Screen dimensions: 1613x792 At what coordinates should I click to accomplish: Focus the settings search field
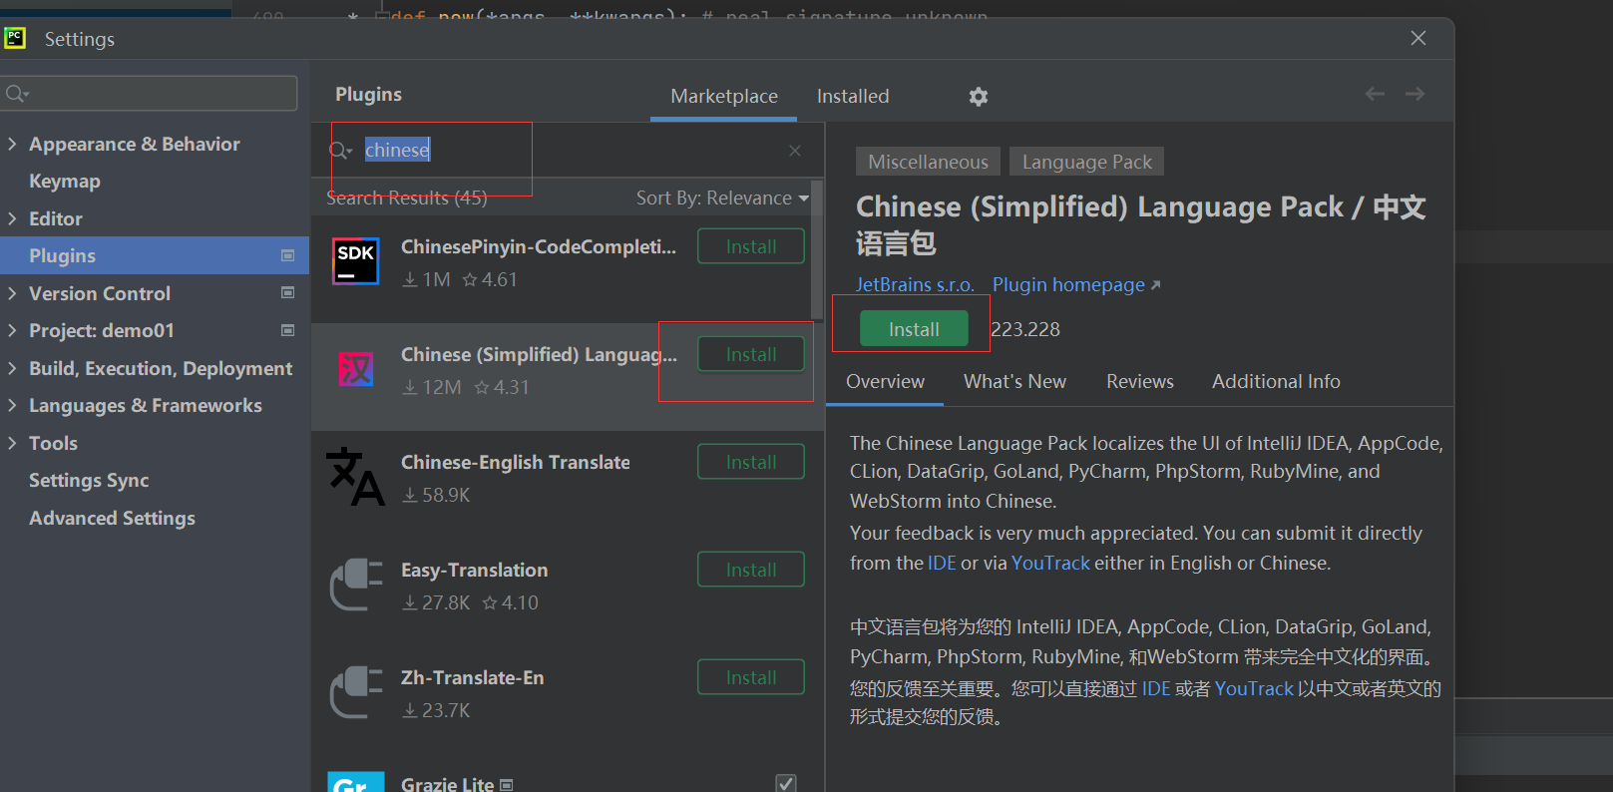(x=150, y=94)
